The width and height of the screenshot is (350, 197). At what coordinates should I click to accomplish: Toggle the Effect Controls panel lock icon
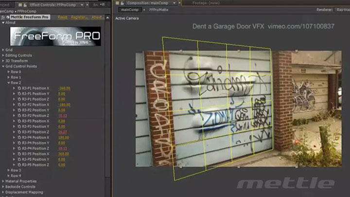tap(25, 5)
